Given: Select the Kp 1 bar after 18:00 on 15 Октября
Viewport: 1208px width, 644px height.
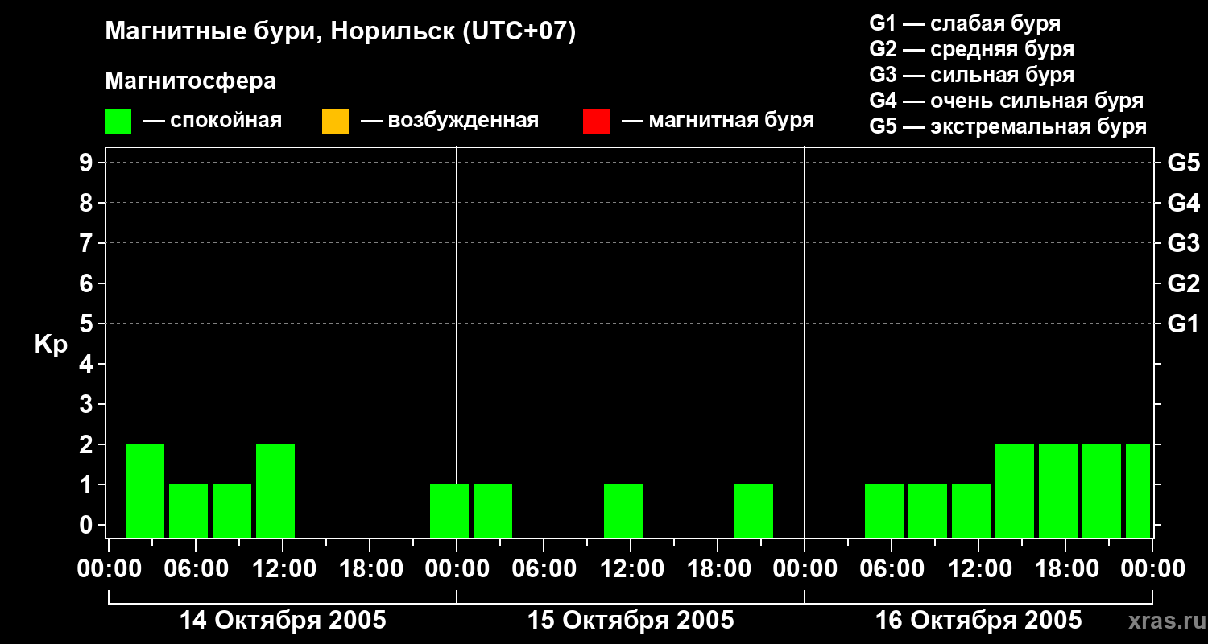Looking at the screenshot, I should pyautogui.click(x=754, y=510).
